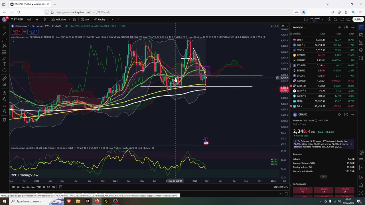Image resolution: width=365 pixels, height=205 pixels.
Task: Collapse the bottom panel chevron
Action: pos(280,194)
